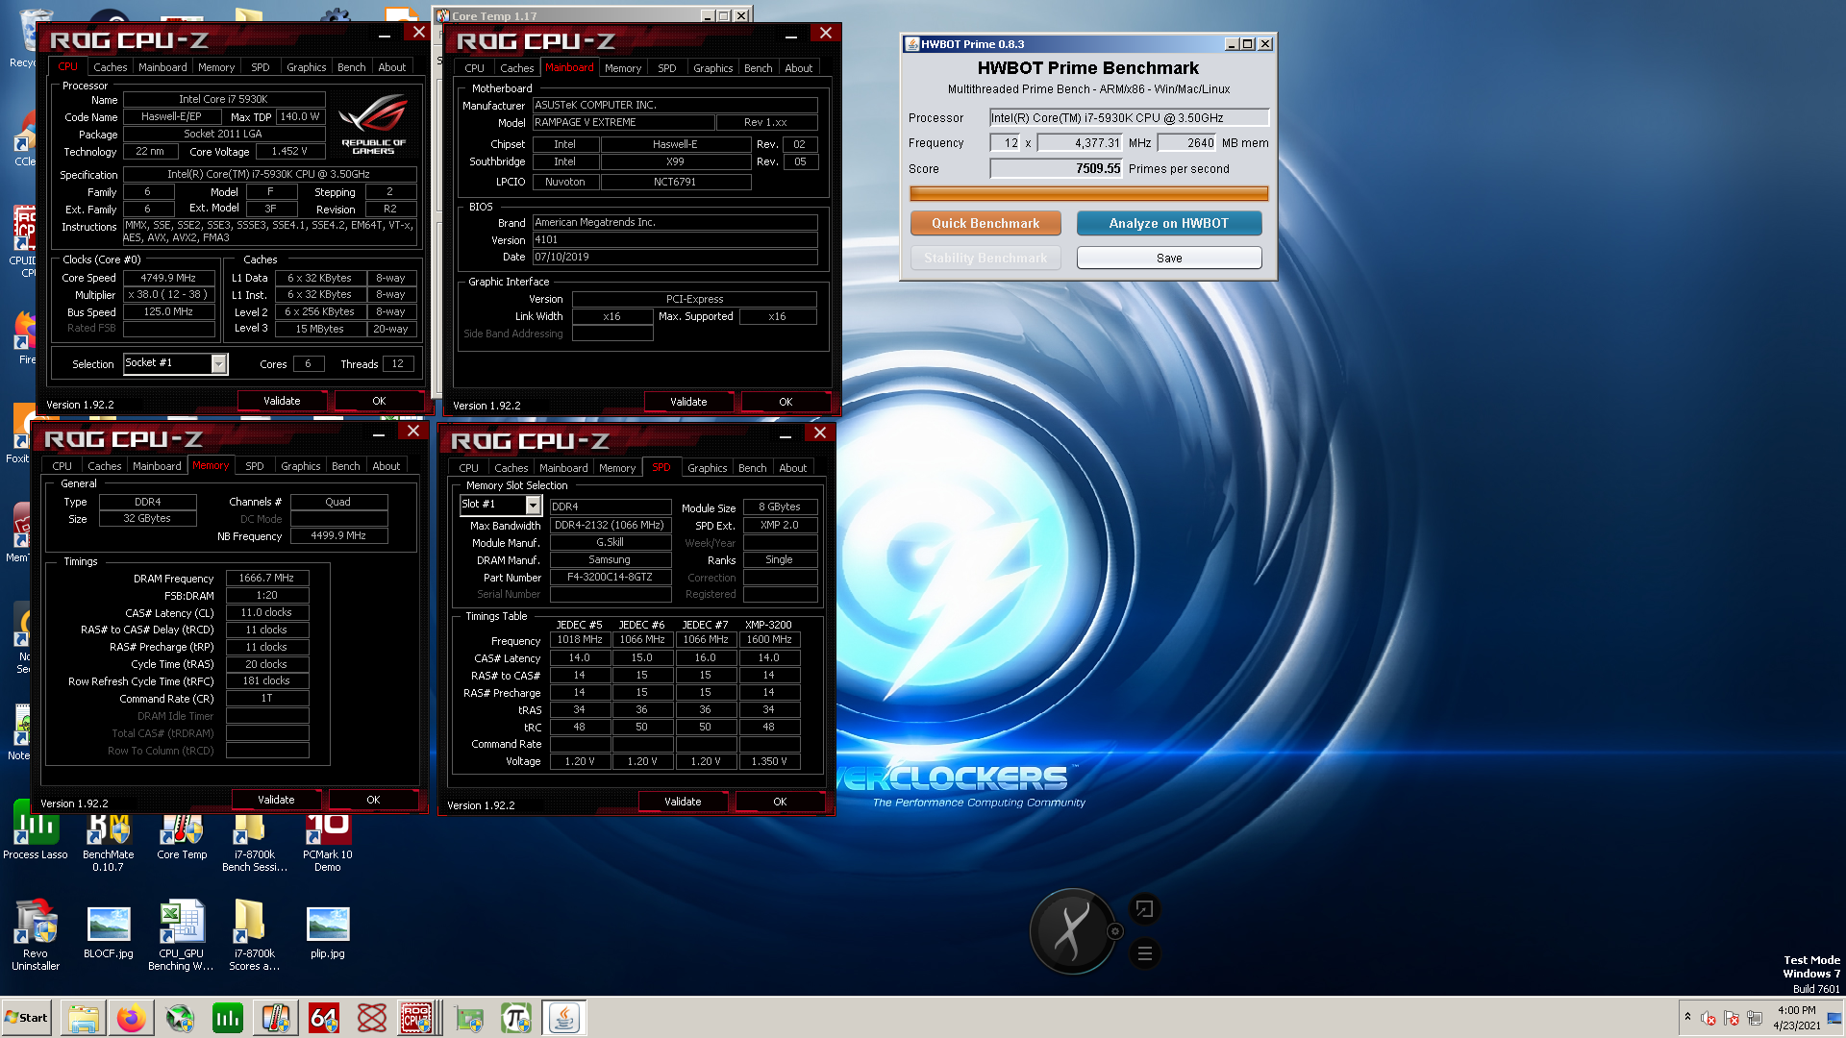Click RAMPAGE V EXTREME model field
The height and width of the screenshot is (1038, 1846).
pos(623,122)
